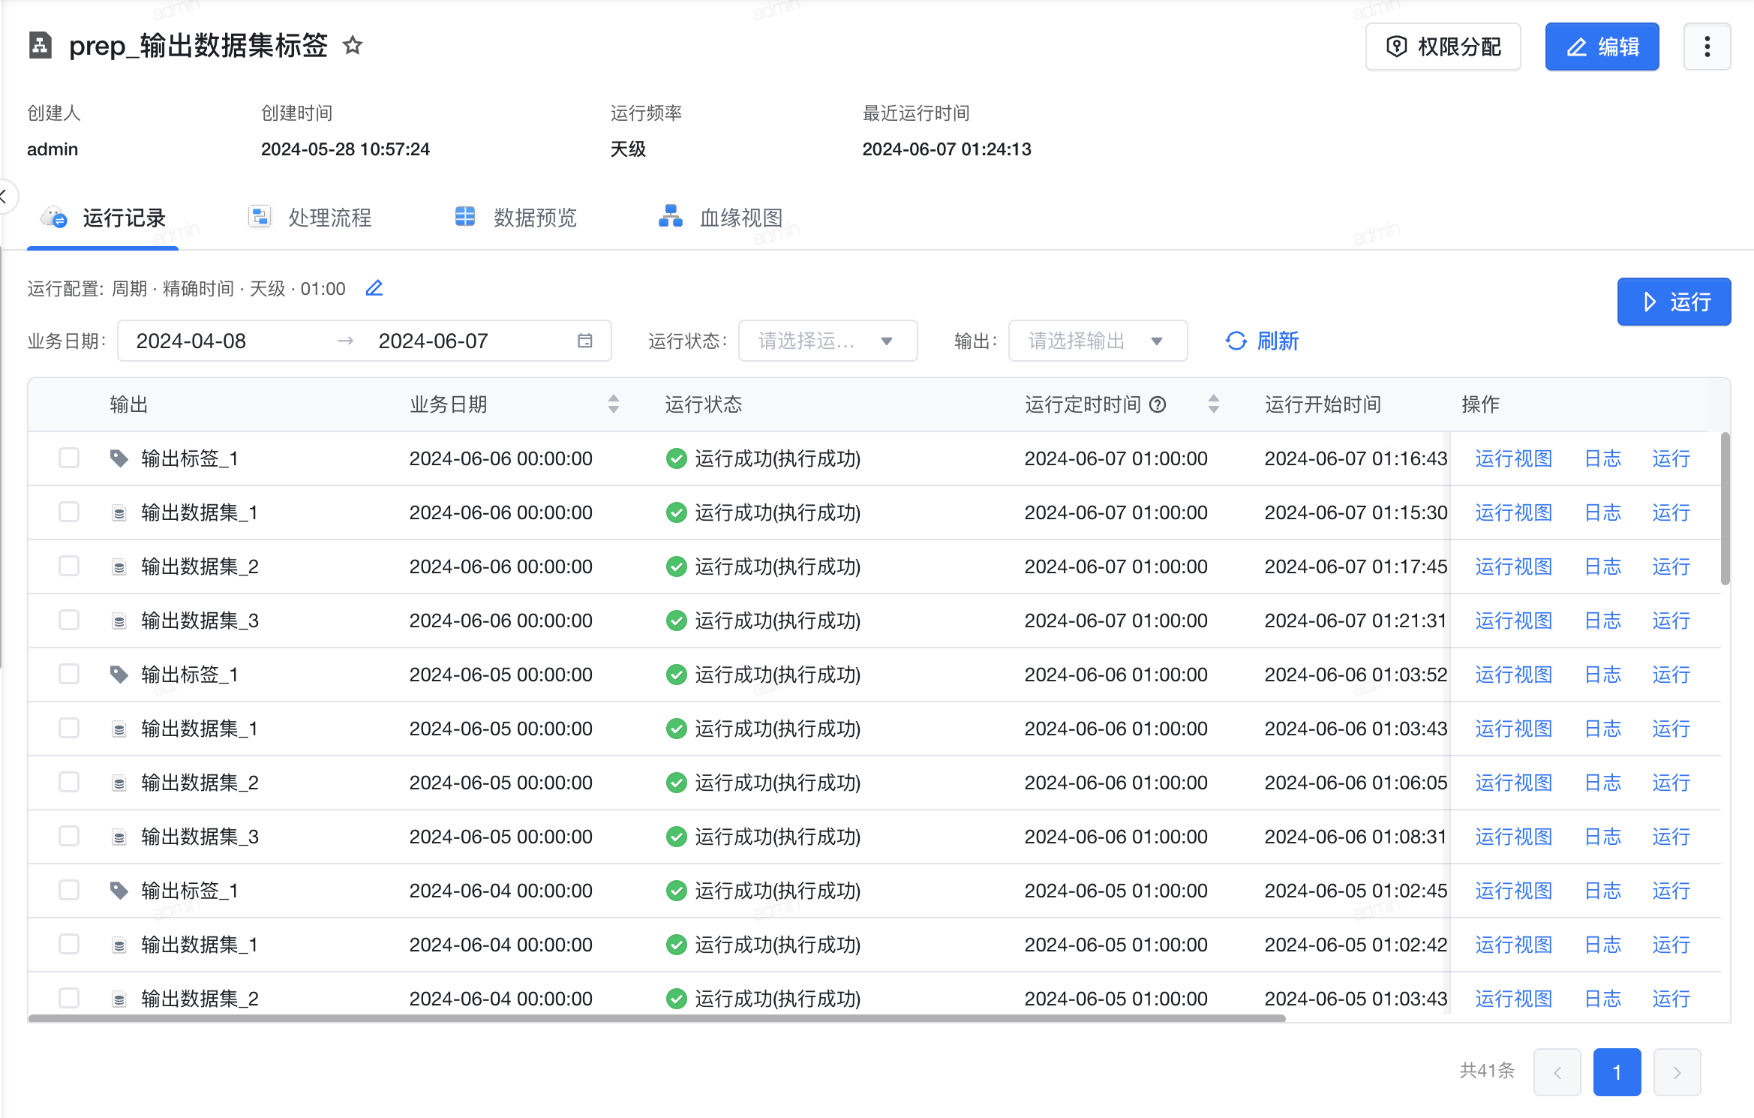Image resolution: width=1754 pixels, height=1118 pixels.
Task: Favorite prep_输出数据集标签 with the star icon
Action: (353, 46)
